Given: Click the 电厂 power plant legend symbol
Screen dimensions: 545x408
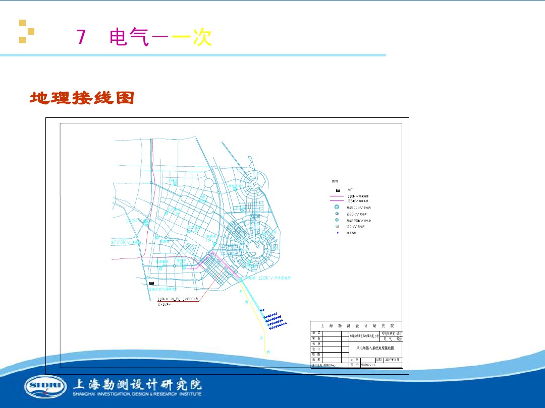Looking at the screenshot, I should [337, 190].
